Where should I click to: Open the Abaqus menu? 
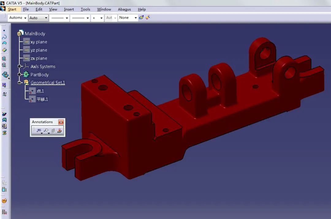pos(124,9)
